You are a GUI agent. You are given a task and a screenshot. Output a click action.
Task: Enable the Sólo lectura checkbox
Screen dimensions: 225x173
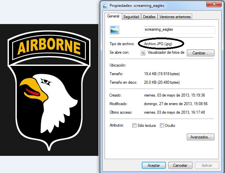(134, 126)
